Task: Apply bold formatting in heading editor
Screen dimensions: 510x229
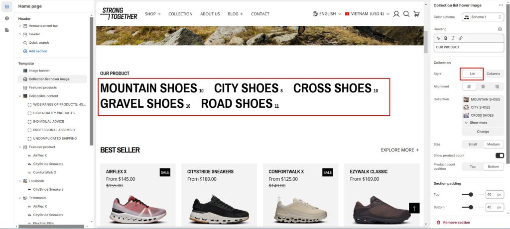Action: click(x=446, y=38)
